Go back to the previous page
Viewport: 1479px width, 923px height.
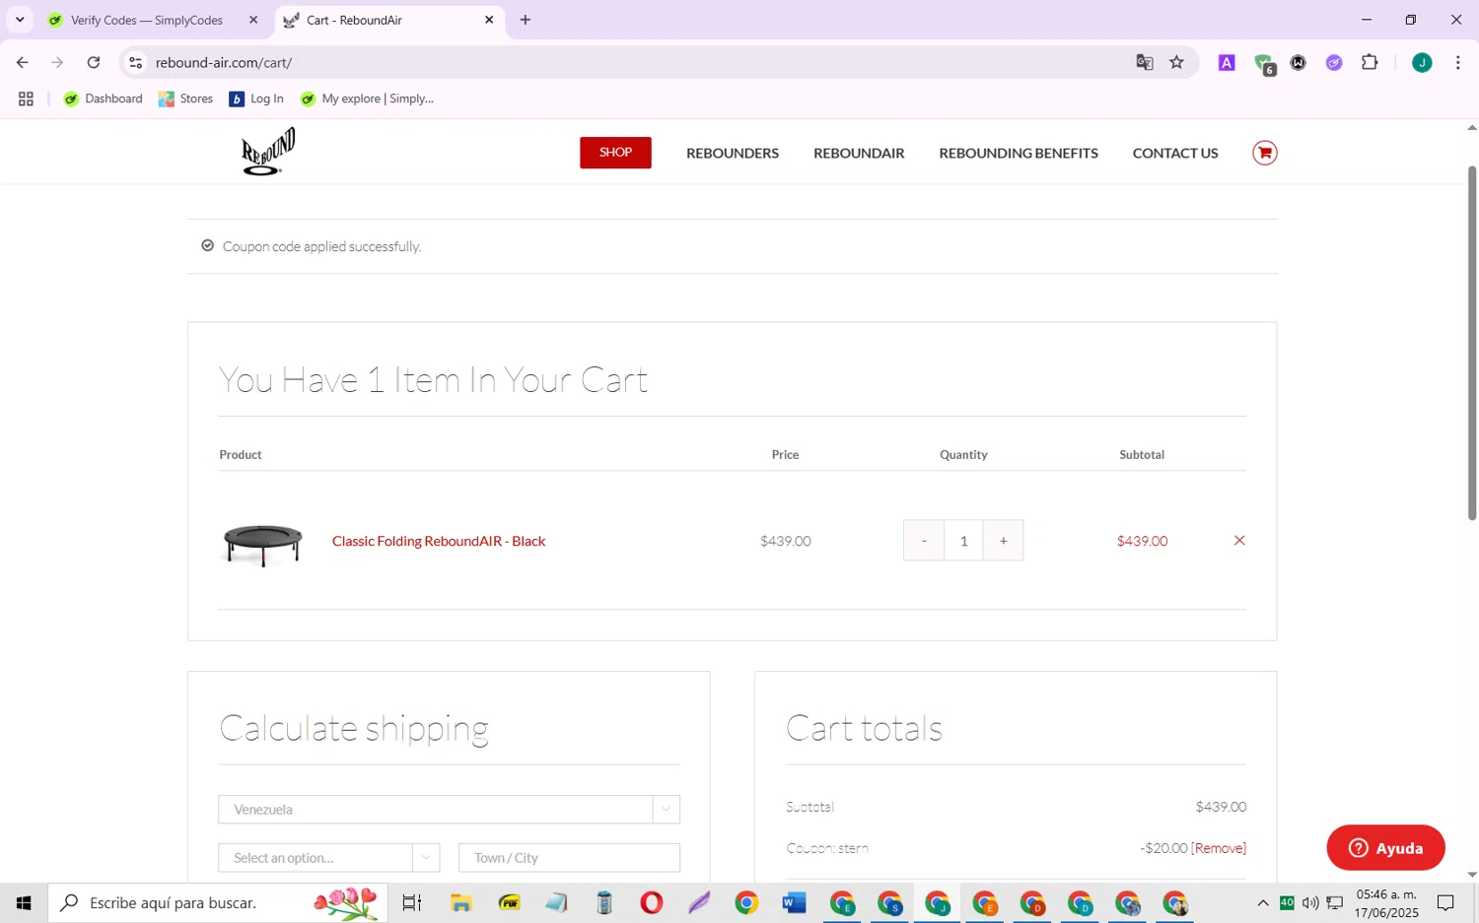pyautogui.click(x=23, y=62)
